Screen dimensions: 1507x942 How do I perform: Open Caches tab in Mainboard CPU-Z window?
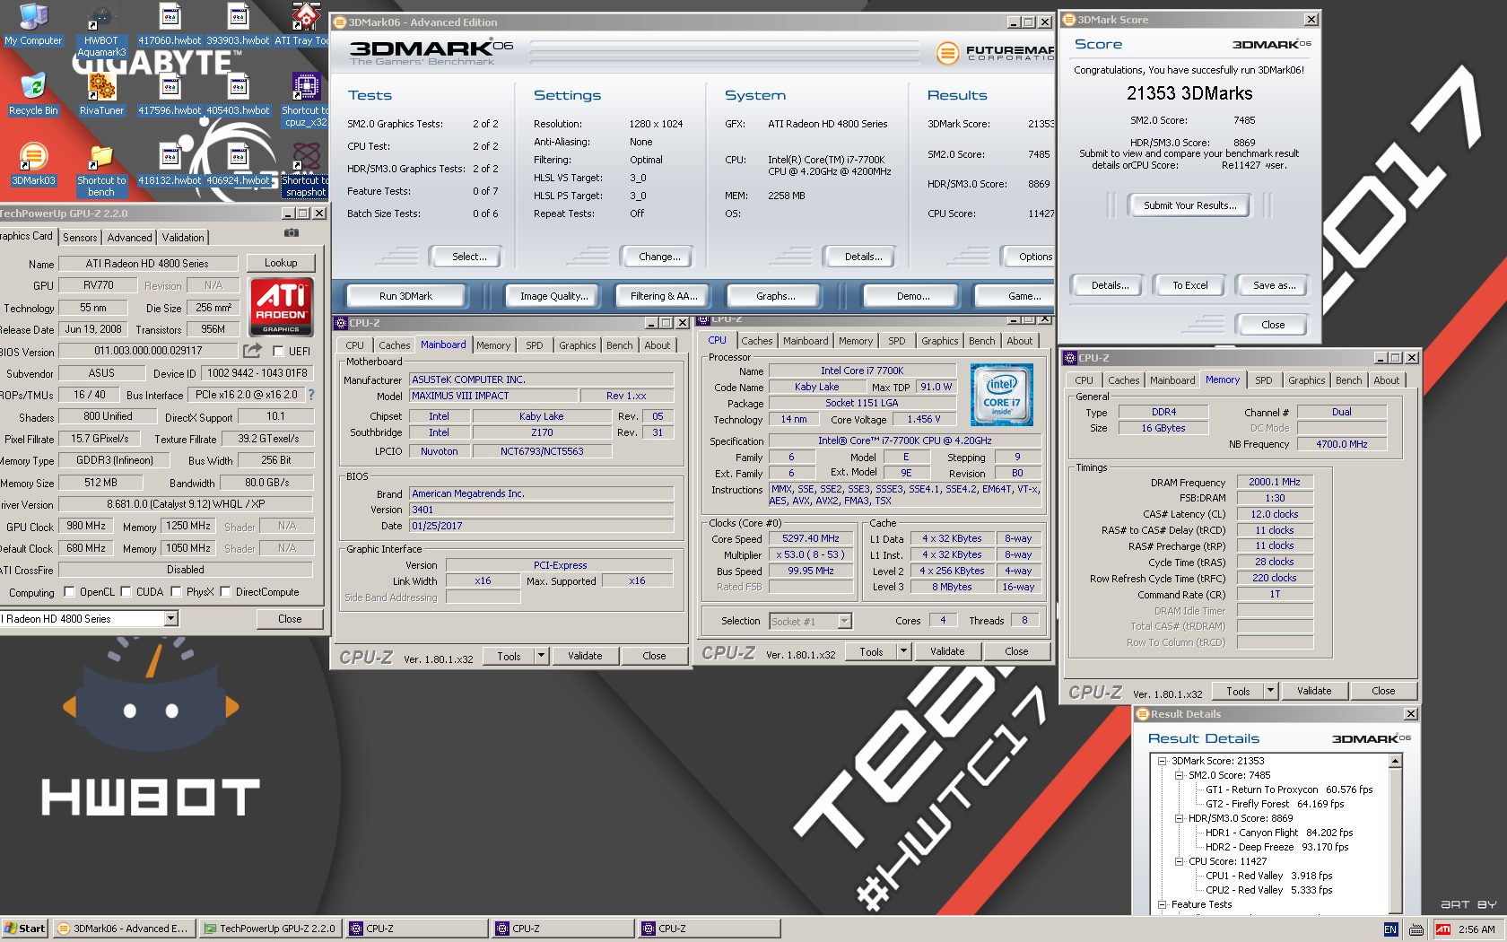point(394,345)
